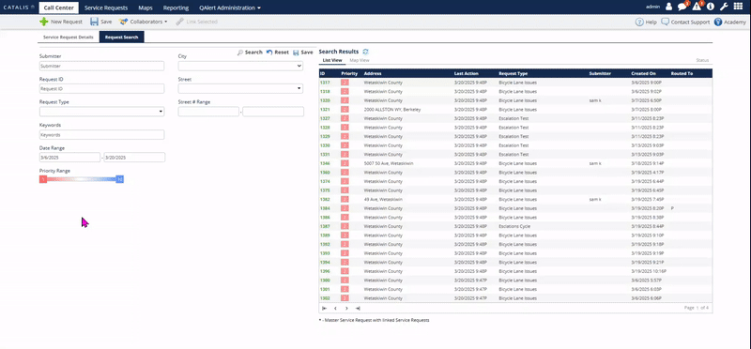Open the Call Center tab

coord(58,8)
